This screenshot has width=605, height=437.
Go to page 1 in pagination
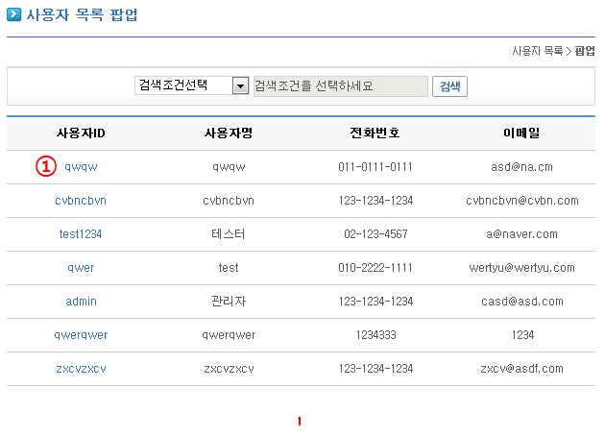point(300,422)
